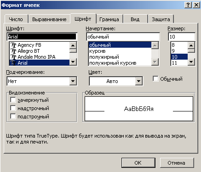Click size list scroll down arrow
Viewport: 201px width, 172px height.
(x=191, y=62)
